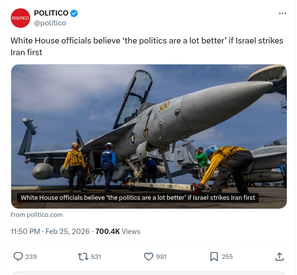
Task: Open the @politico handle link
Action: click(x=50, y=22)
